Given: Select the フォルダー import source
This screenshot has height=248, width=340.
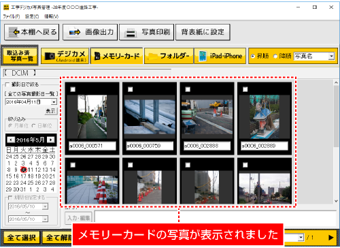Looking at the screenshot, I should pyautogui.click(x=169, y=56).
